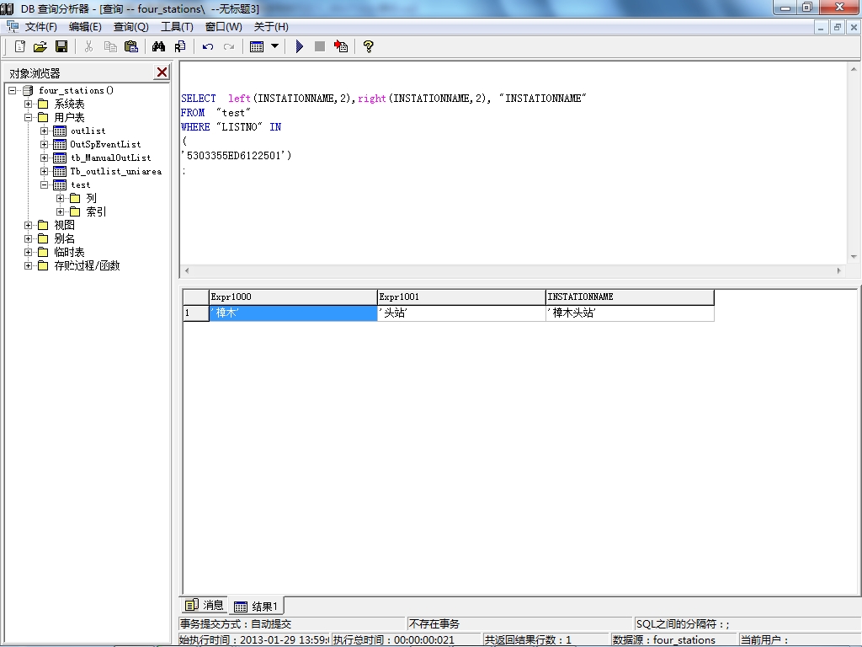Undo the last edit
The image size is (862, 647).
click(208, 46)
